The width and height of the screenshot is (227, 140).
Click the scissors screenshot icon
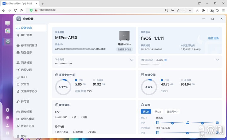(x=197, y=10)
